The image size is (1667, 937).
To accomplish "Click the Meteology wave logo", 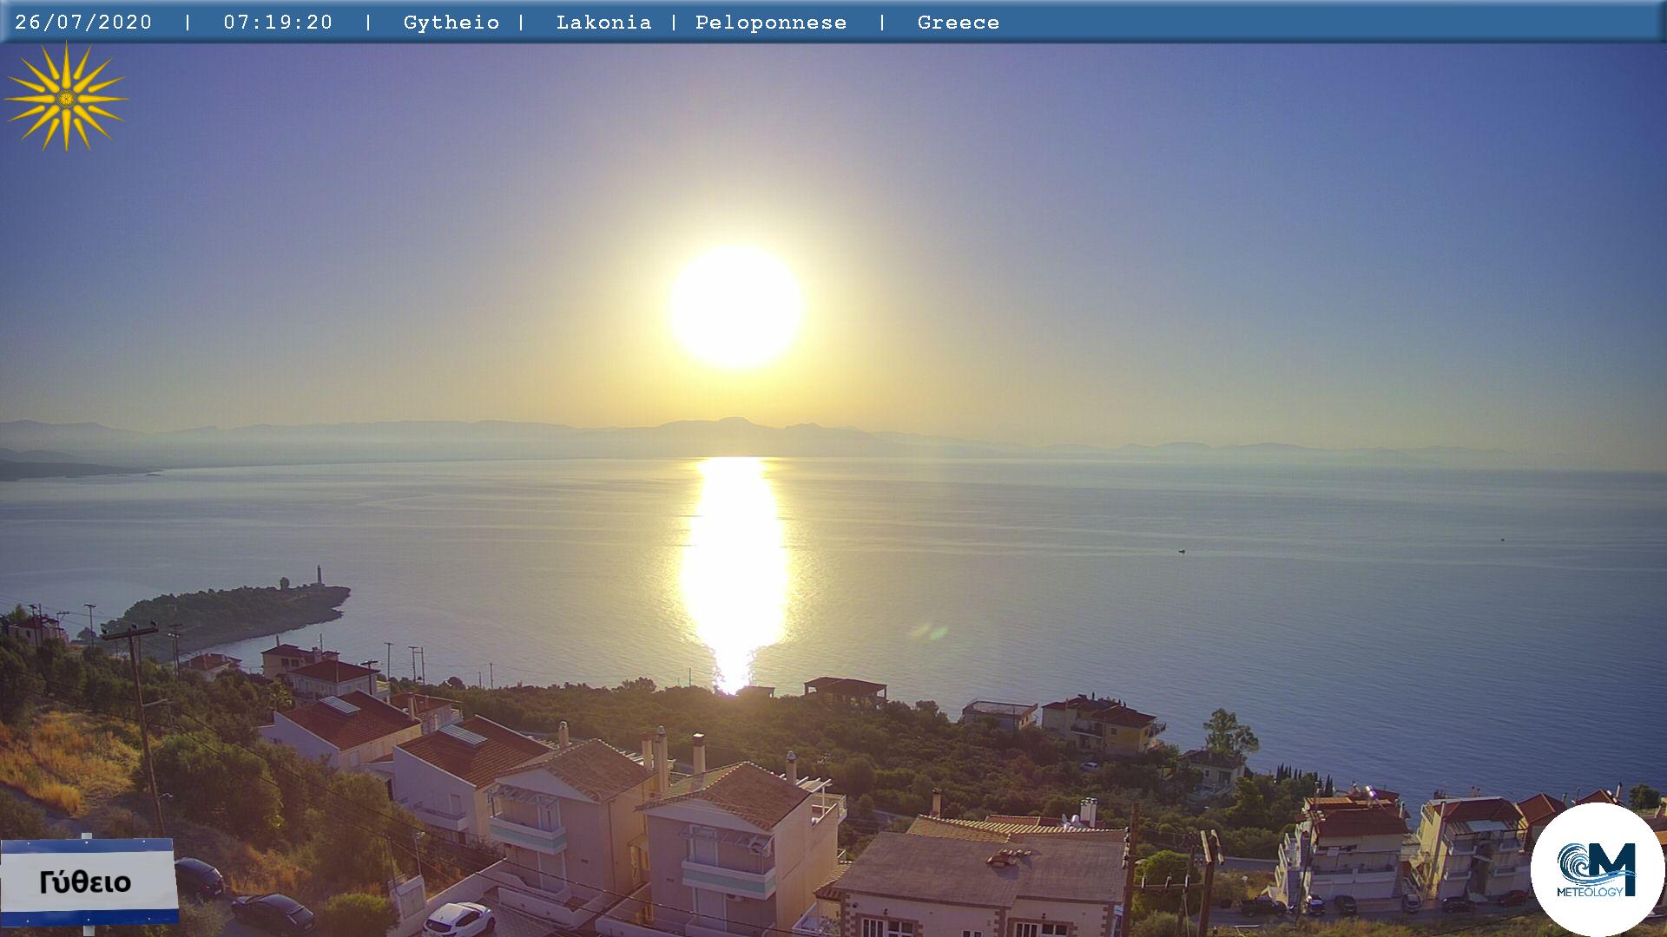I will 1596,870.
